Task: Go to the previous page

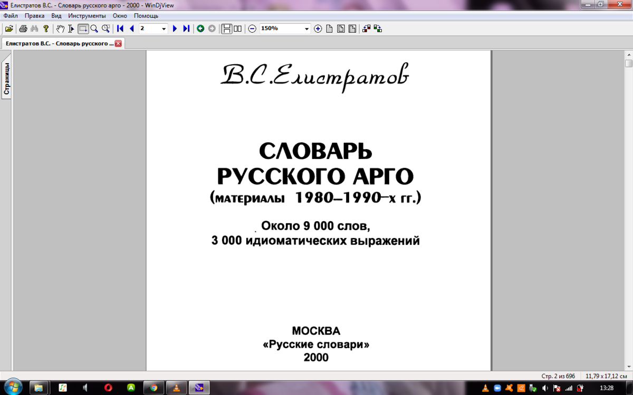Action: tap(132, 28)
